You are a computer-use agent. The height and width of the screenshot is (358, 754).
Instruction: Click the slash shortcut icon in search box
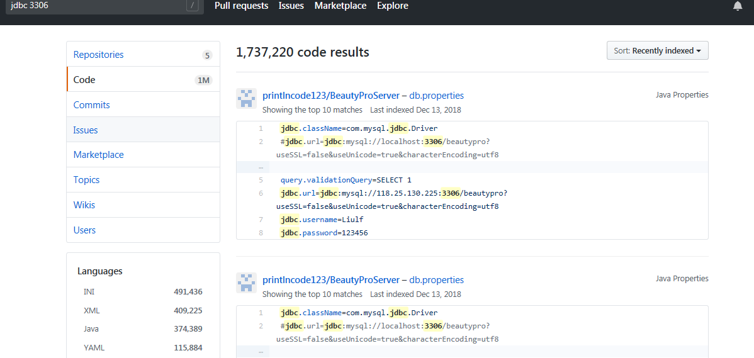(x=192, y=6)
